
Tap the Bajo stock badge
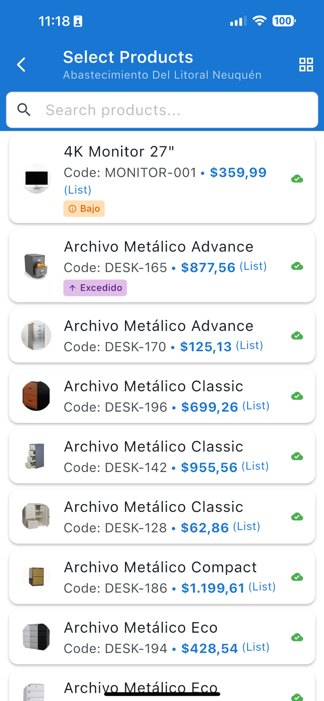coord(84,209)
